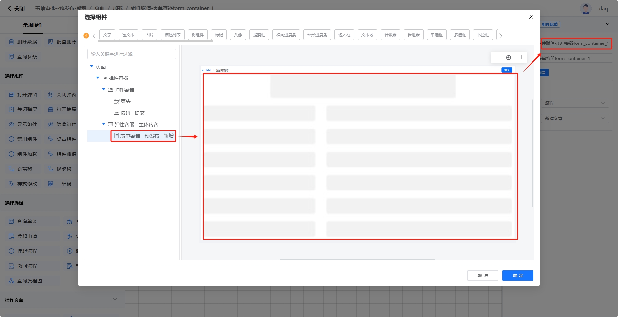Collapse the top-level 弹性容器 node arrow
618x317 pixels.
(x=98, y=78)
